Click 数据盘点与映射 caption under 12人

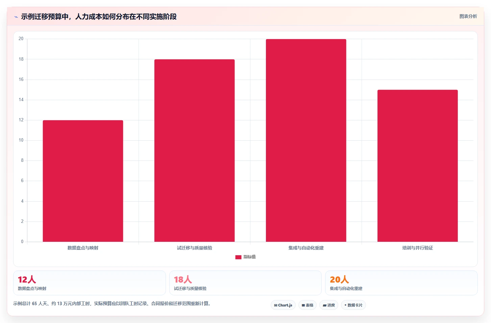point(32,289)
